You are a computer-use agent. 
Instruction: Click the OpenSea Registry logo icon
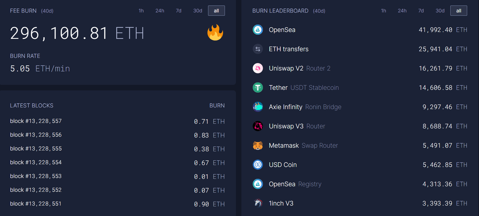click(x=258, y=184)
